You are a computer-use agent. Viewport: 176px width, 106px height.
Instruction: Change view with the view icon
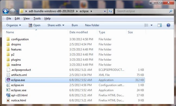coord(146,25)
